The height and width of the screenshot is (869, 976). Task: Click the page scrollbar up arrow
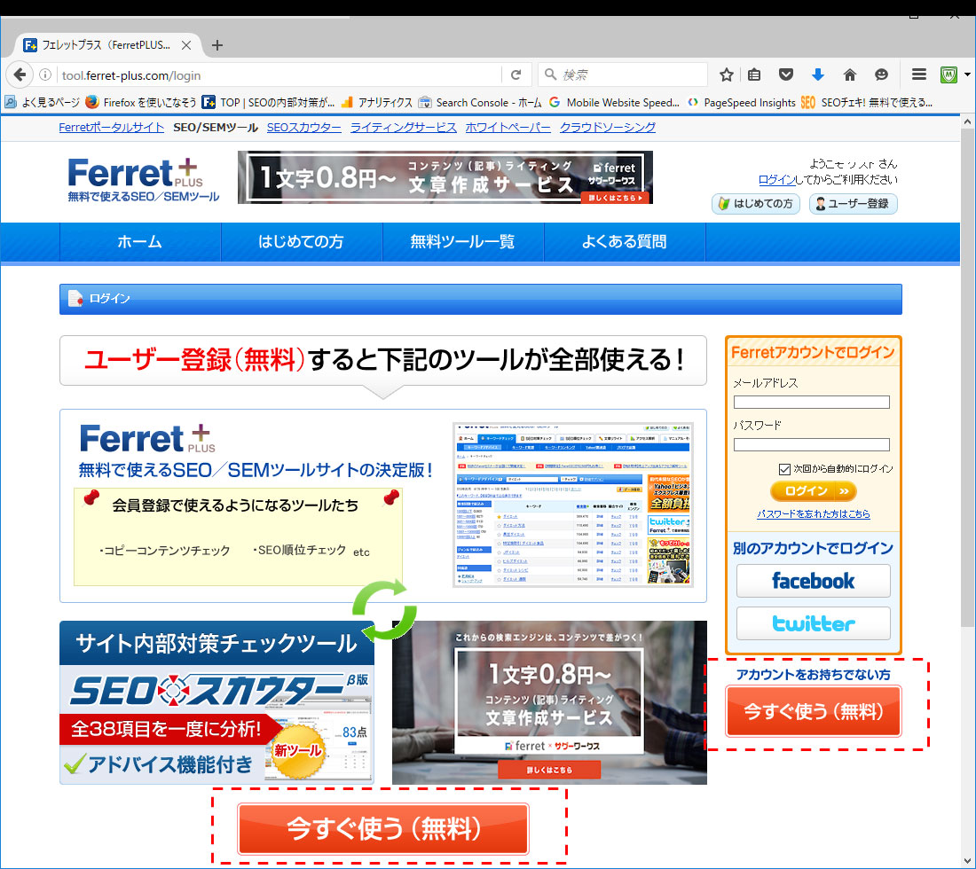(x=967, y=121)
